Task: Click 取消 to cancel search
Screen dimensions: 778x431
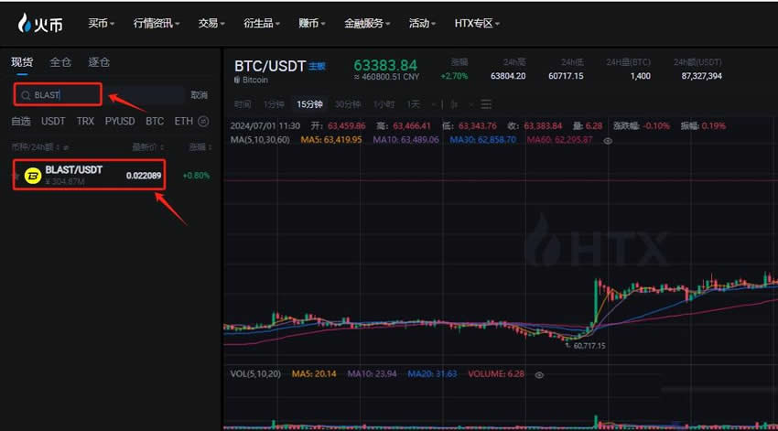Action: click(x=199, y=95)
